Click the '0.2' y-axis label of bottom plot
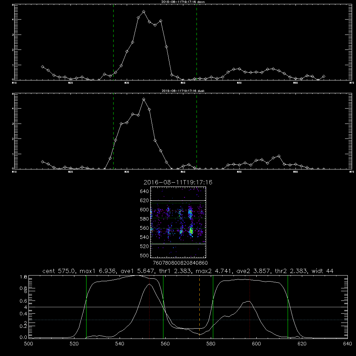Viewport: 356px width, 356px height. pyautogui.click(x=23, y=326)
